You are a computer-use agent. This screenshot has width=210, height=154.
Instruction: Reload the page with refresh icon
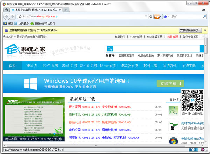click(x=151, y=16)
